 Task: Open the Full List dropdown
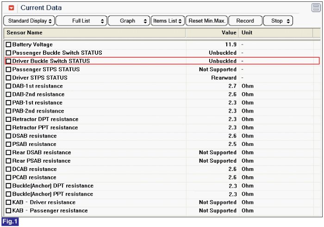pos(81,21)
